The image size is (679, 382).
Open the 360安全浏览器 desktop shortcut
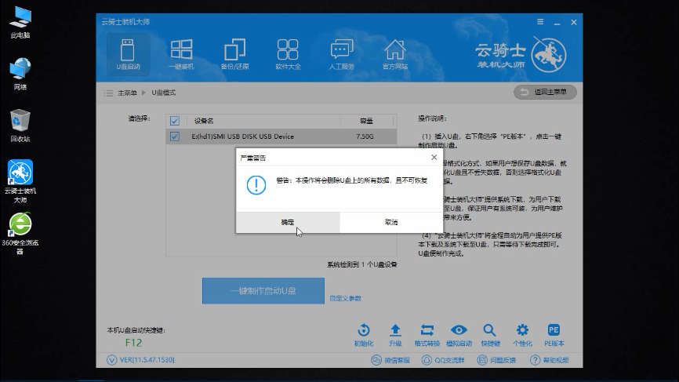pos(20,234)
